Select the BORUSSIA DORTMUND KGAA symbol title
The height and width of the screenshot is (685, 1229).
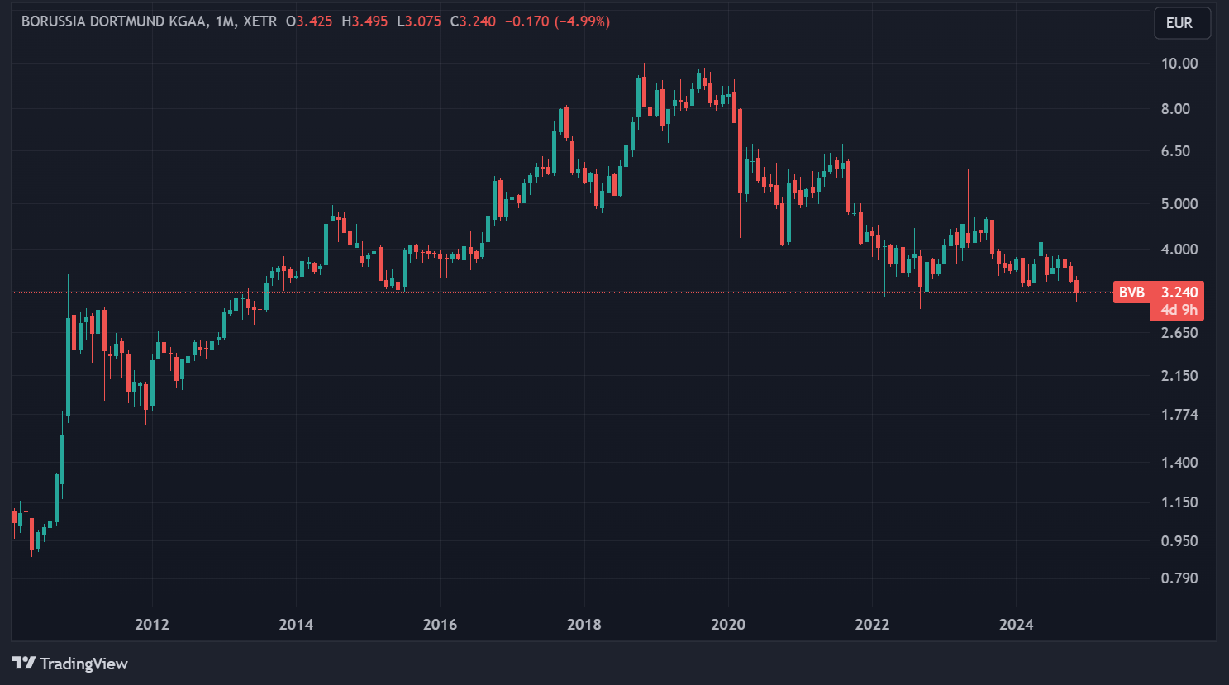coord(115,21)
